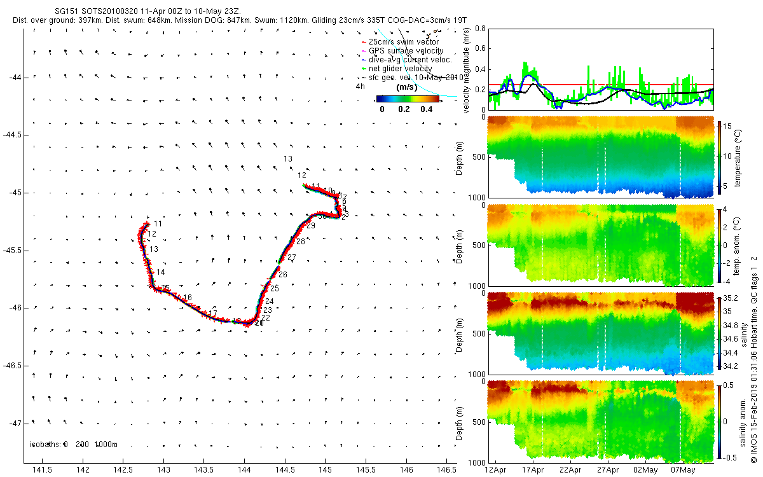The image size is (763, 477).
Task: Click the '4h' label near the legend
Action: pos(361,86)
